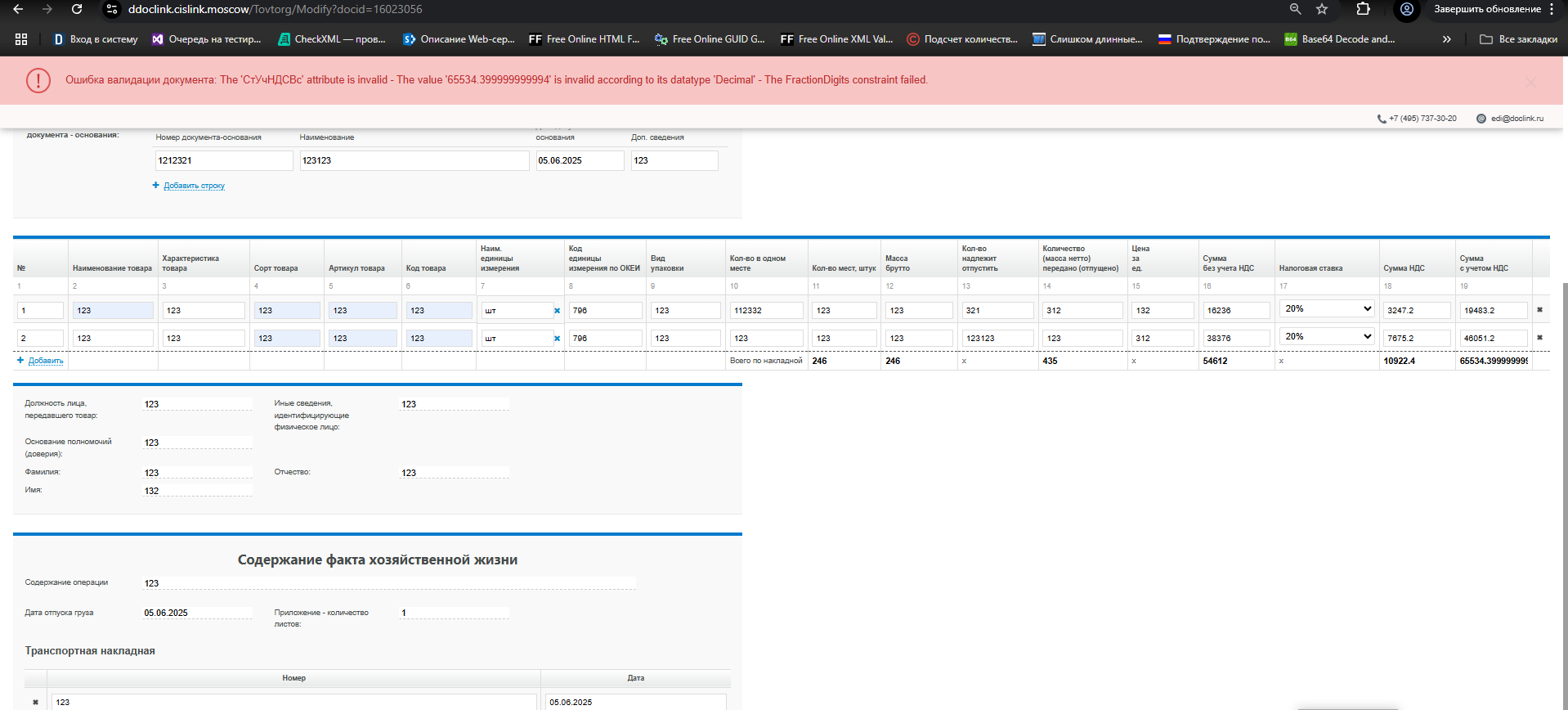Screen dimensions: 1568x710
Task: Reload the current page
Action: pos(77,9)
